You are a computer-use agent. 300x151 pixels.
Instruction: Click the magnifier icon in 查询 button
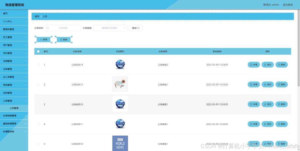tap(139, 28)
